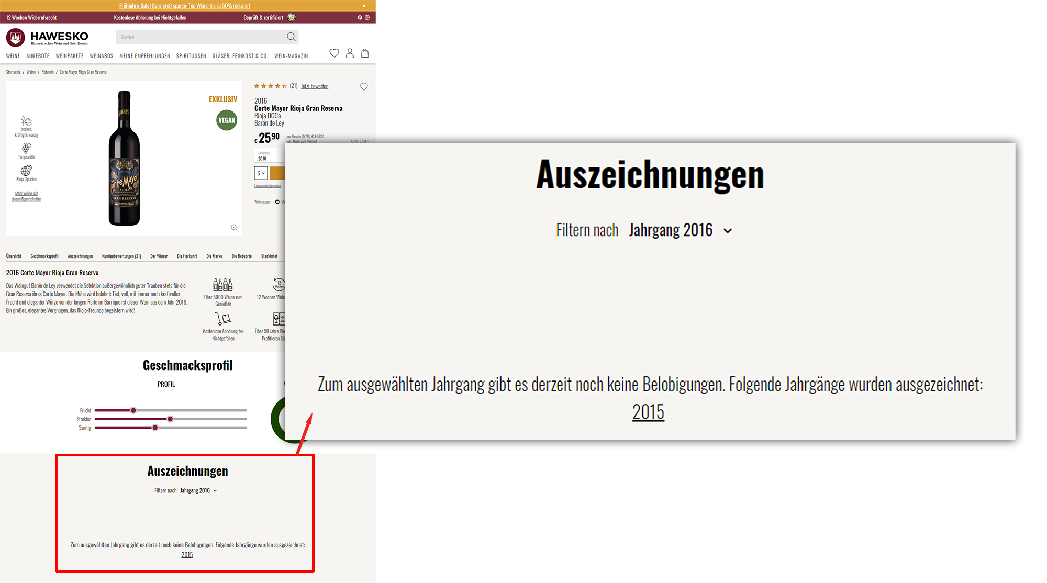Switch to Die Marke tab
This screenshot has width=1047, height=583.
(214, 256)
